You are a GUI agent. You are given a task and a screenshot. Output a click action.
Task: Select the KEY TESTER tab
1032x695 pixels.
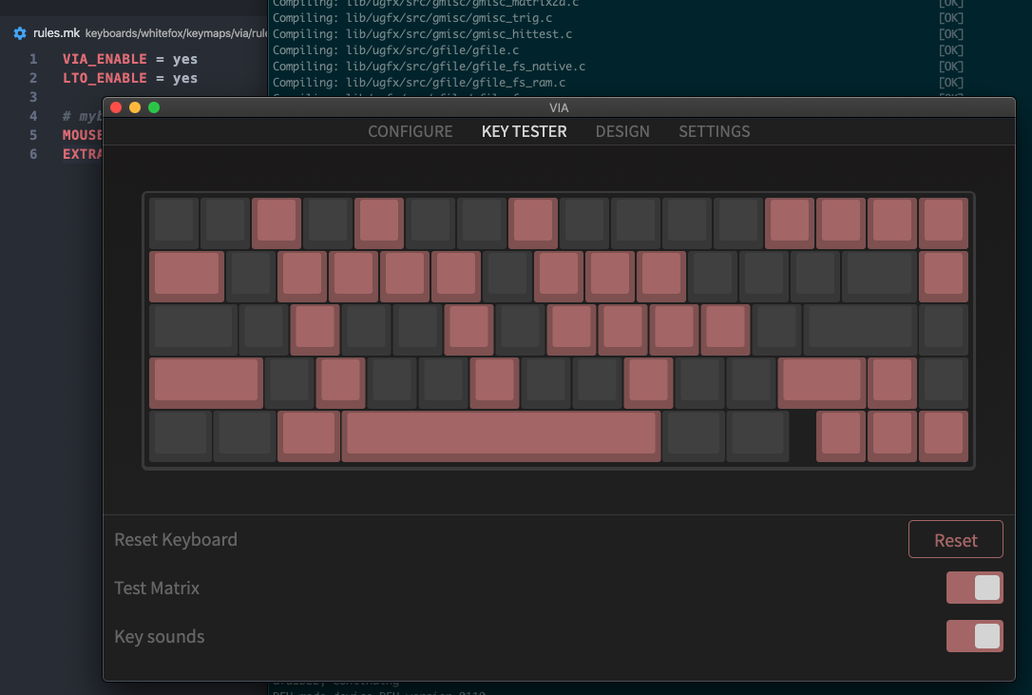tap(524, 131)
